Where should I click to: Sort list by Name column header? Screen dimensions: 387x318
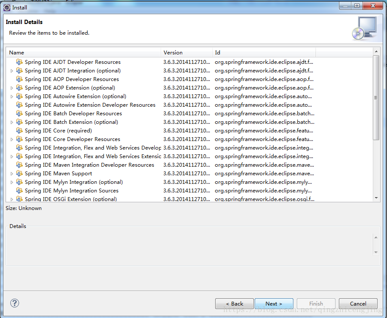83,52
